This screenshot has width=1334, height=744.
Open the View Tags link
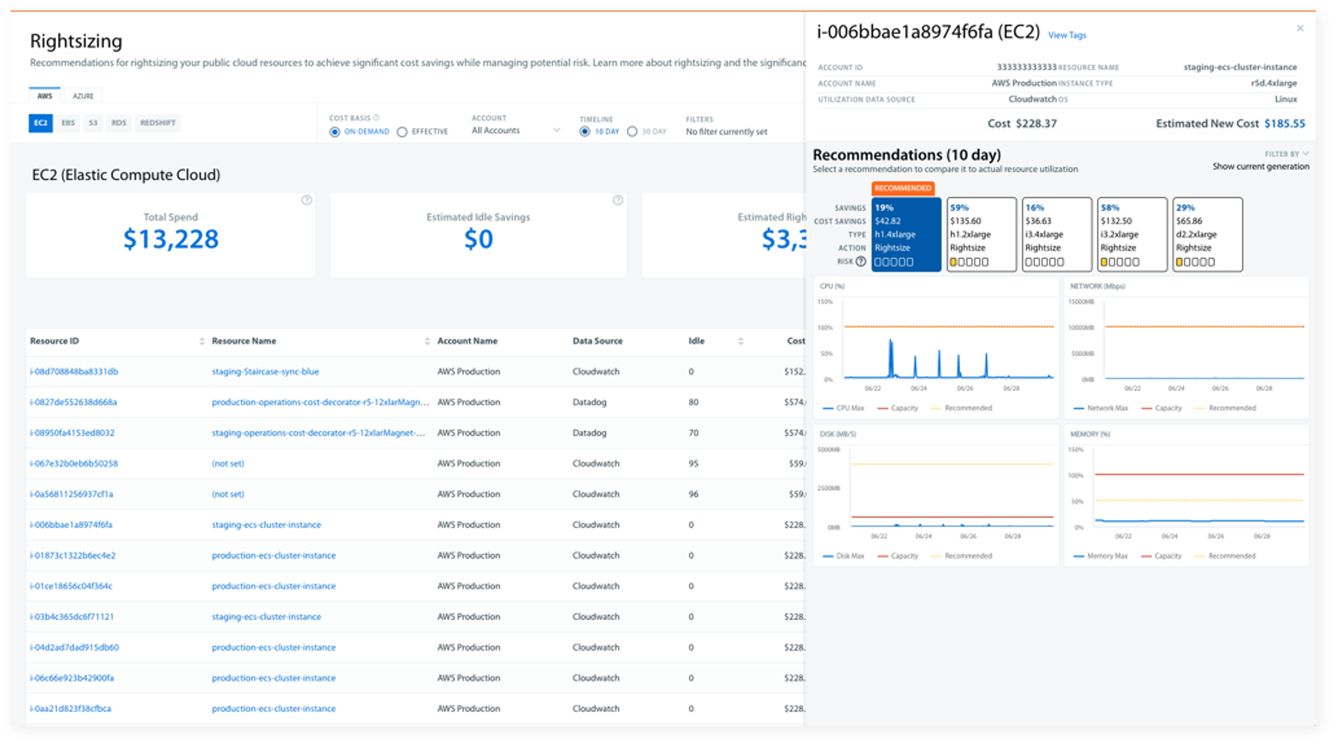[1067, 35]
